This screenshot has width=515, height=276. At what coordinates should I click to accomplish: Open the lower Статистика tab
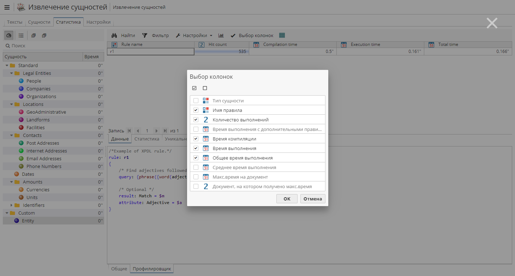click(147, 139)
